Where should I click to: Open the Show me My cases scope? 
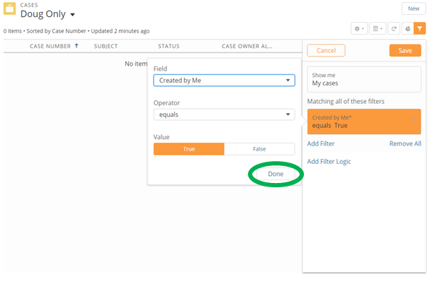364,79
